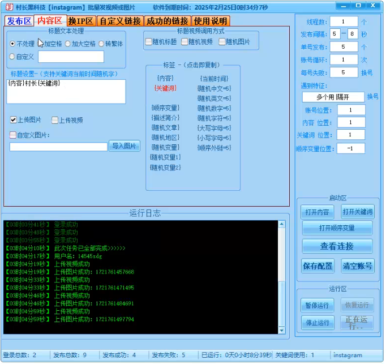The height and width of the screenshot is (364, 386).
Task: Click the log scrollbar up arrow
Action: pyautogui.click(x=281, y=224)
